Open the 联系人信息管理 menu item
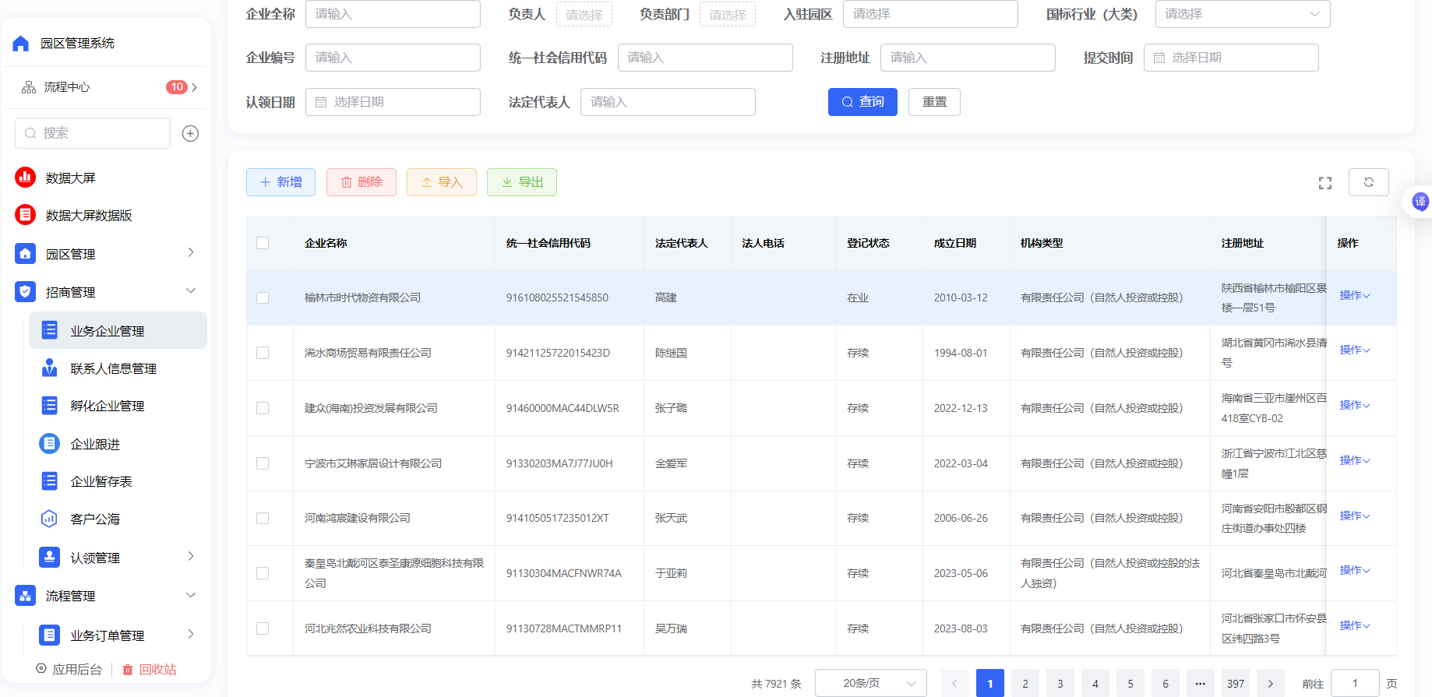Viewport: 1432px width, 697px height. click(x=118, y=368)
